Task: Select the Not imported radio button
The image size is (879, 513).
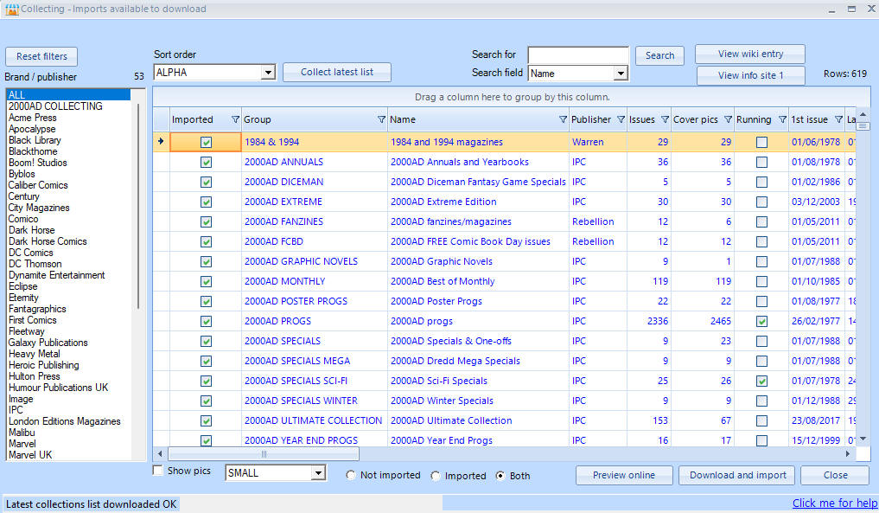Action: point(351,476)
